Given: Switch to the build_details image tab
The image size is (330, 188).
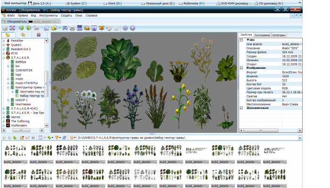Looking at the screenshot, I should (44, 22).
